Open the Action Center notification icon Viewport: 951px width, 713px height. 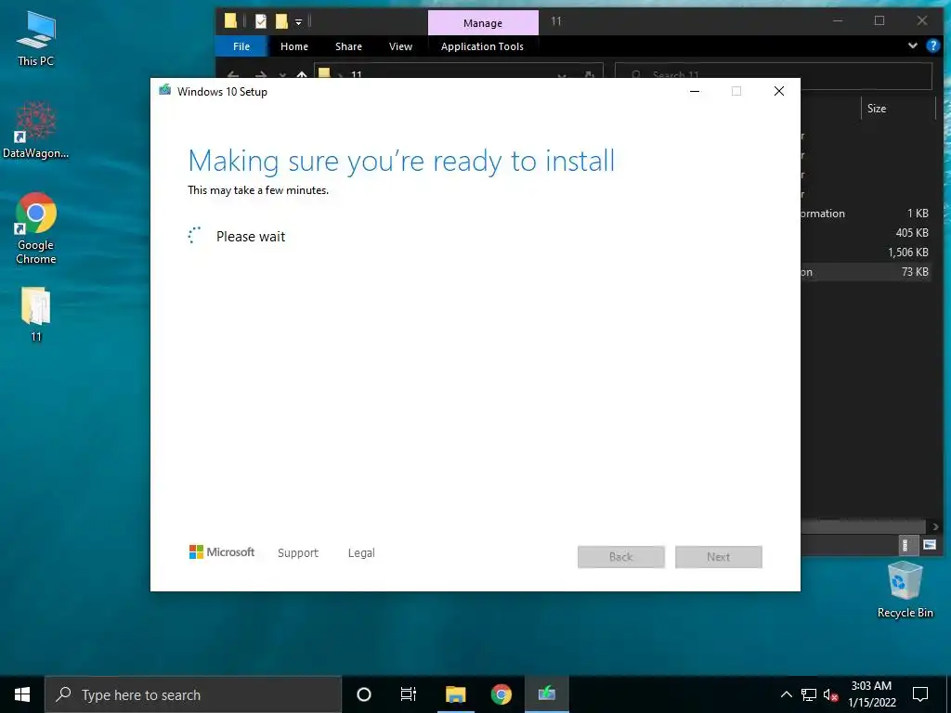(x=920, y=694)
